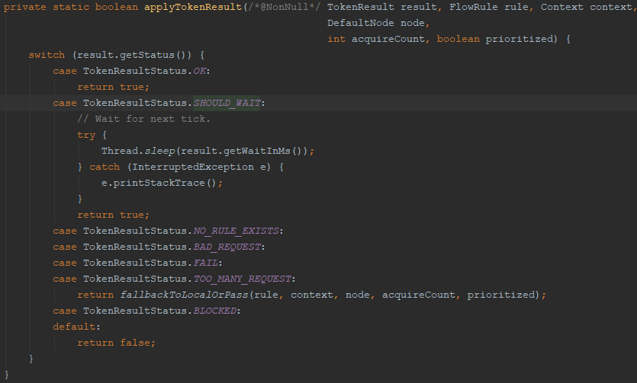Click the try keyword
Image resolution: width=637 pixels, height=383 pixels.
tap(86, 135)
